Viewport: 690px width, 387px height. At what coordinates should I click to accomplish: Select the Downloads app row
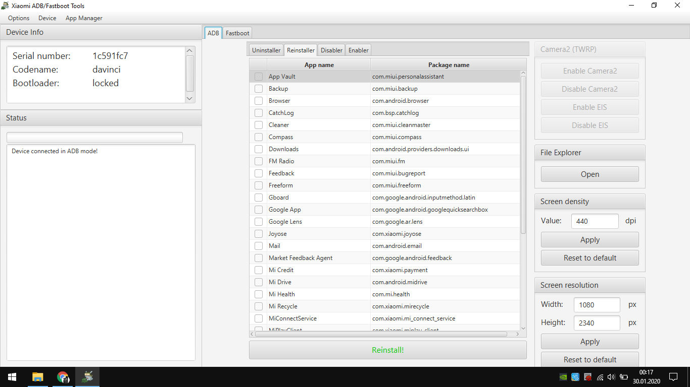point(384,149)
